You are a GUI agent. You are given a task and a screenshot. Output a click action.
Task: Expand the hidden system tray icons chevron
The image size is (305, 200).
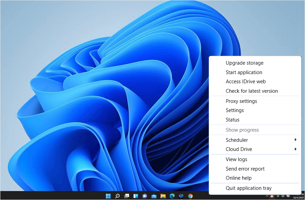[267, 196]
